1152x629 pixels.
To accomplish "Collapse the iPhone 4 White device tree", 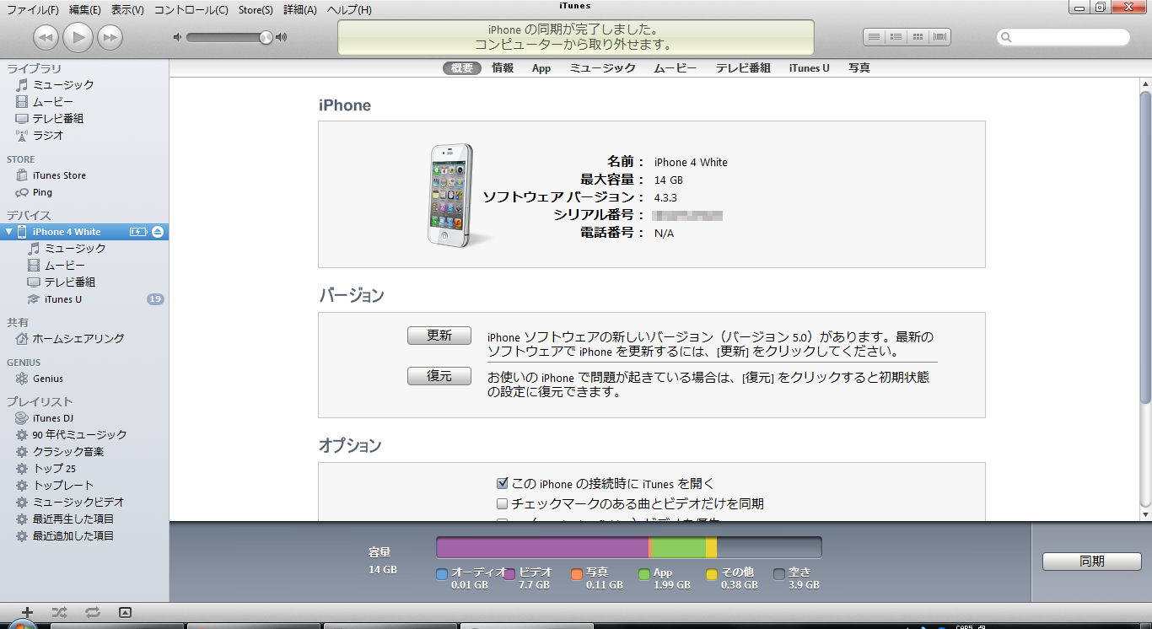I will click(8, 232).
